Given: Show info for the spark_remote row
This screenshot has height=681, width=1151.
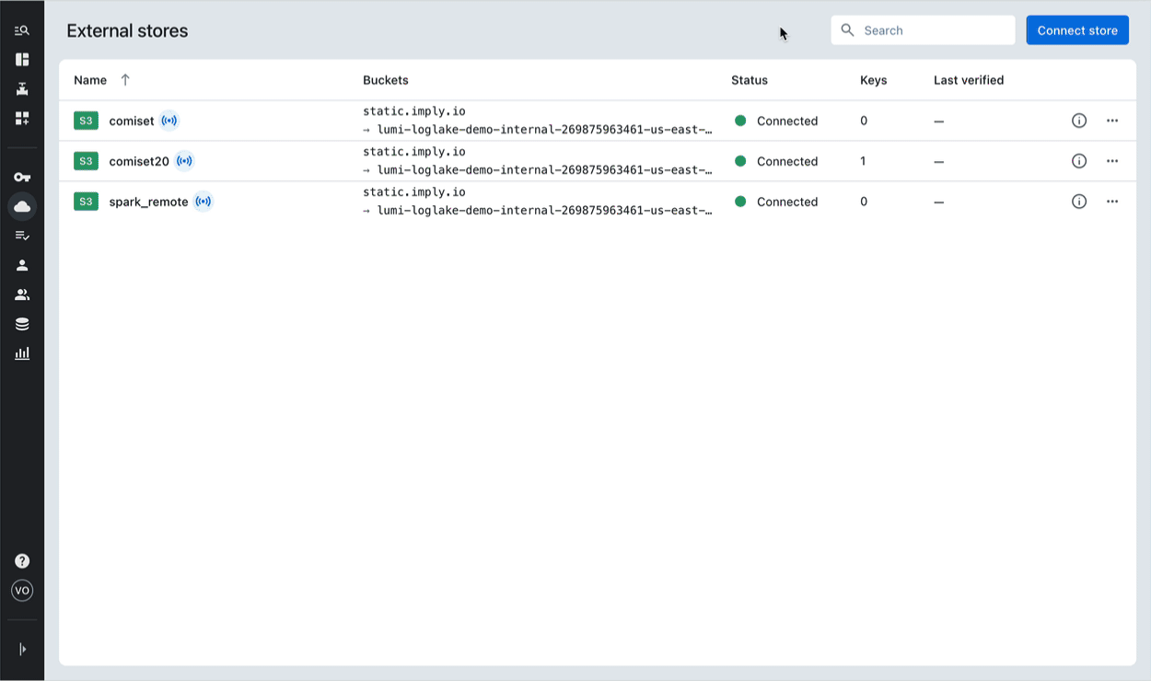Looking at the screenshot, I should (x=1079, y=202).
